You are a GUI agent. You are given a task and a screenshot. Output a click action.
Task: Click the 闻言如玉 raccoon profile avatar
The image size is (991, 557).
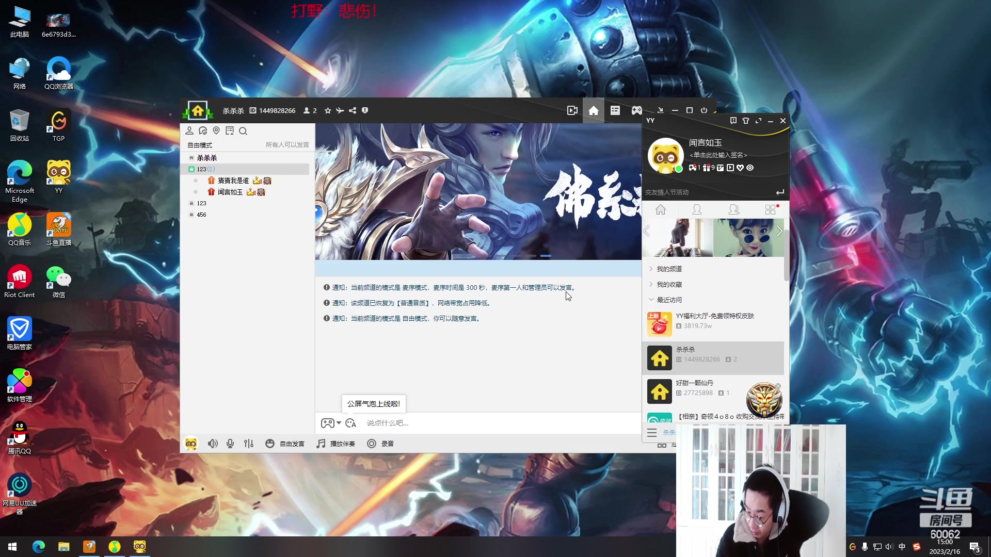click(665, 155)
